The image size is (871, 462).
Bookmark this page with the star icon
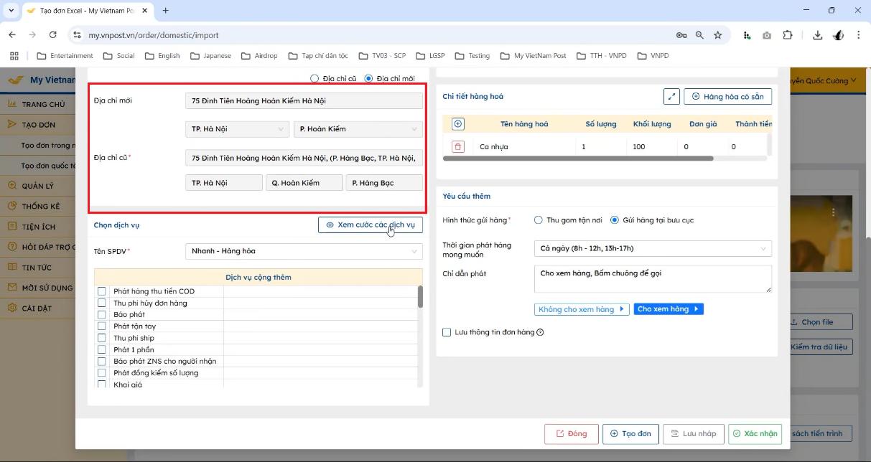717,34
